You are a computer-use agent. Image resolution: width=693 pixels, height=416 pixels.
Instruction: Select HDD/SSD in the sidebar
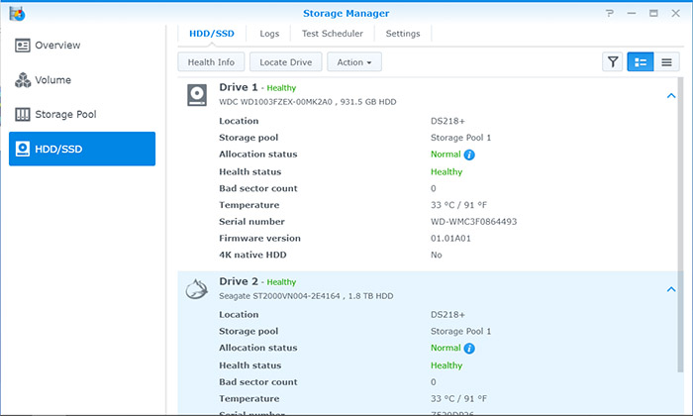(82, 149)
